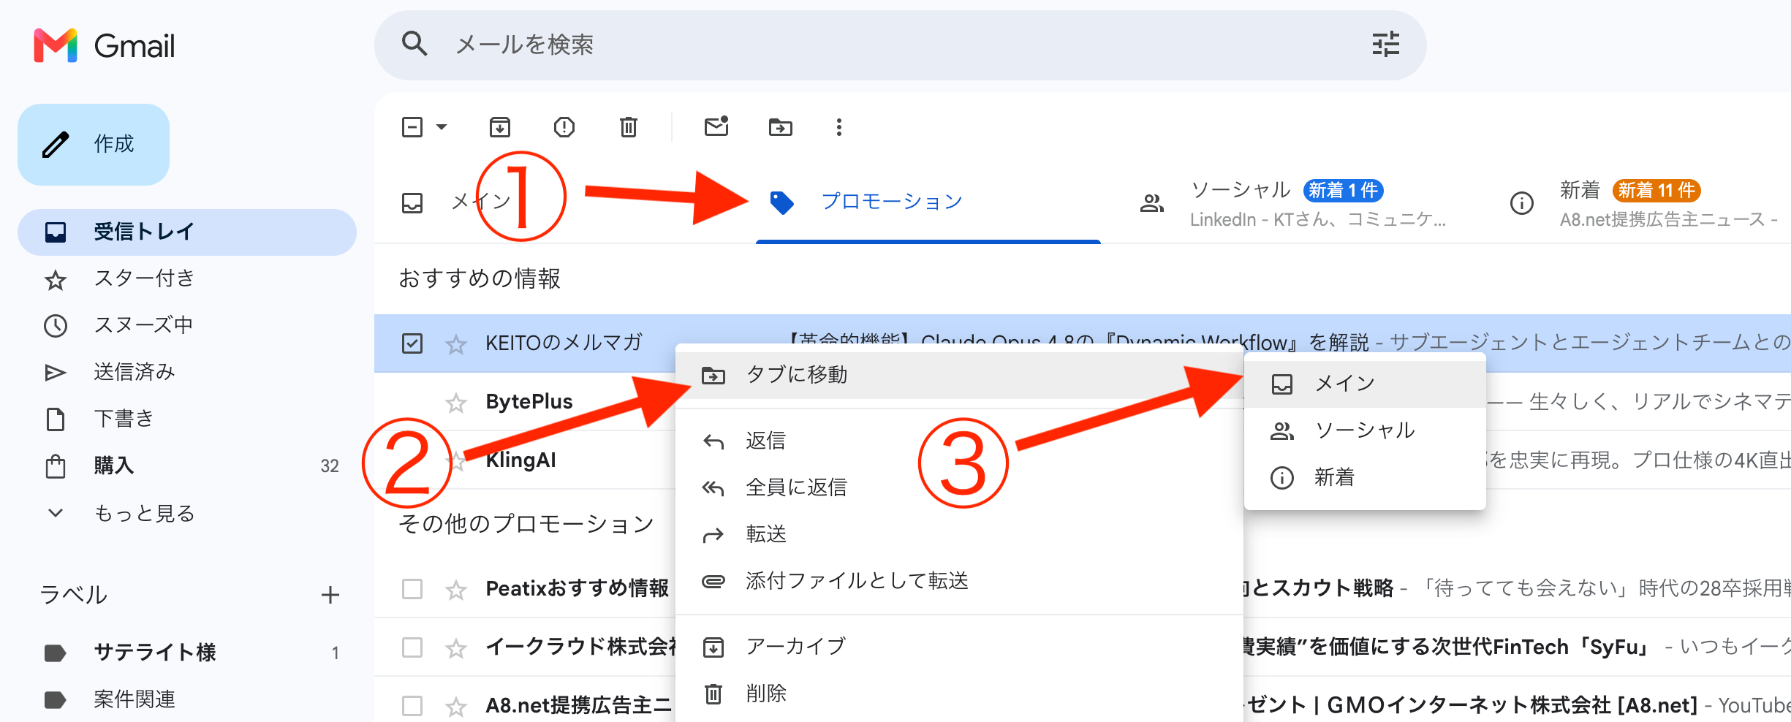Open the サテライト様 label
The image size is (1791, 722).
click(187, 652)
